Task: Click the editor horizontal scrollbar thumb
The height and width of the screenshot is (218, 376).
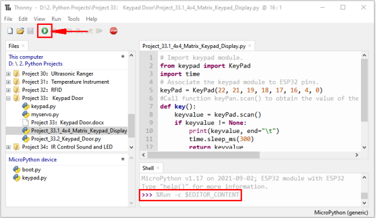Action: (x=204, y=155)
